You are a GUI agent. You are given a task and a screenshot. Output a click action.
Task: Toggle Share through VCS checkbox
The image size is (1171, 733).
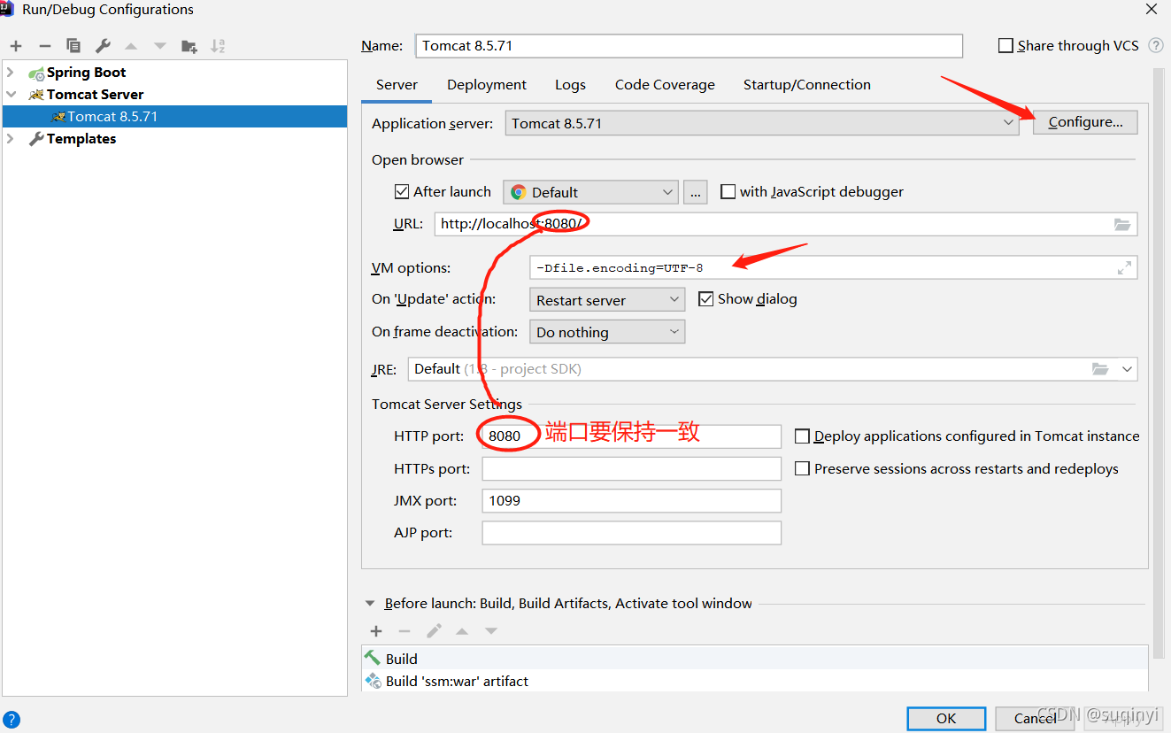tap(1005, 45)
